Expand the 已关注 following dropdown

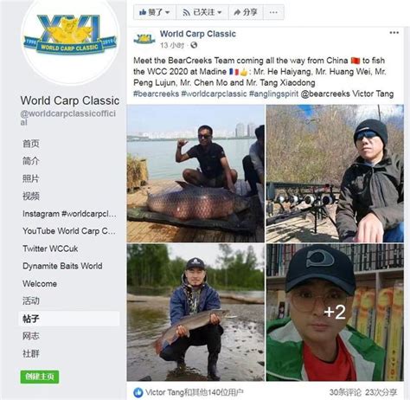202,12
